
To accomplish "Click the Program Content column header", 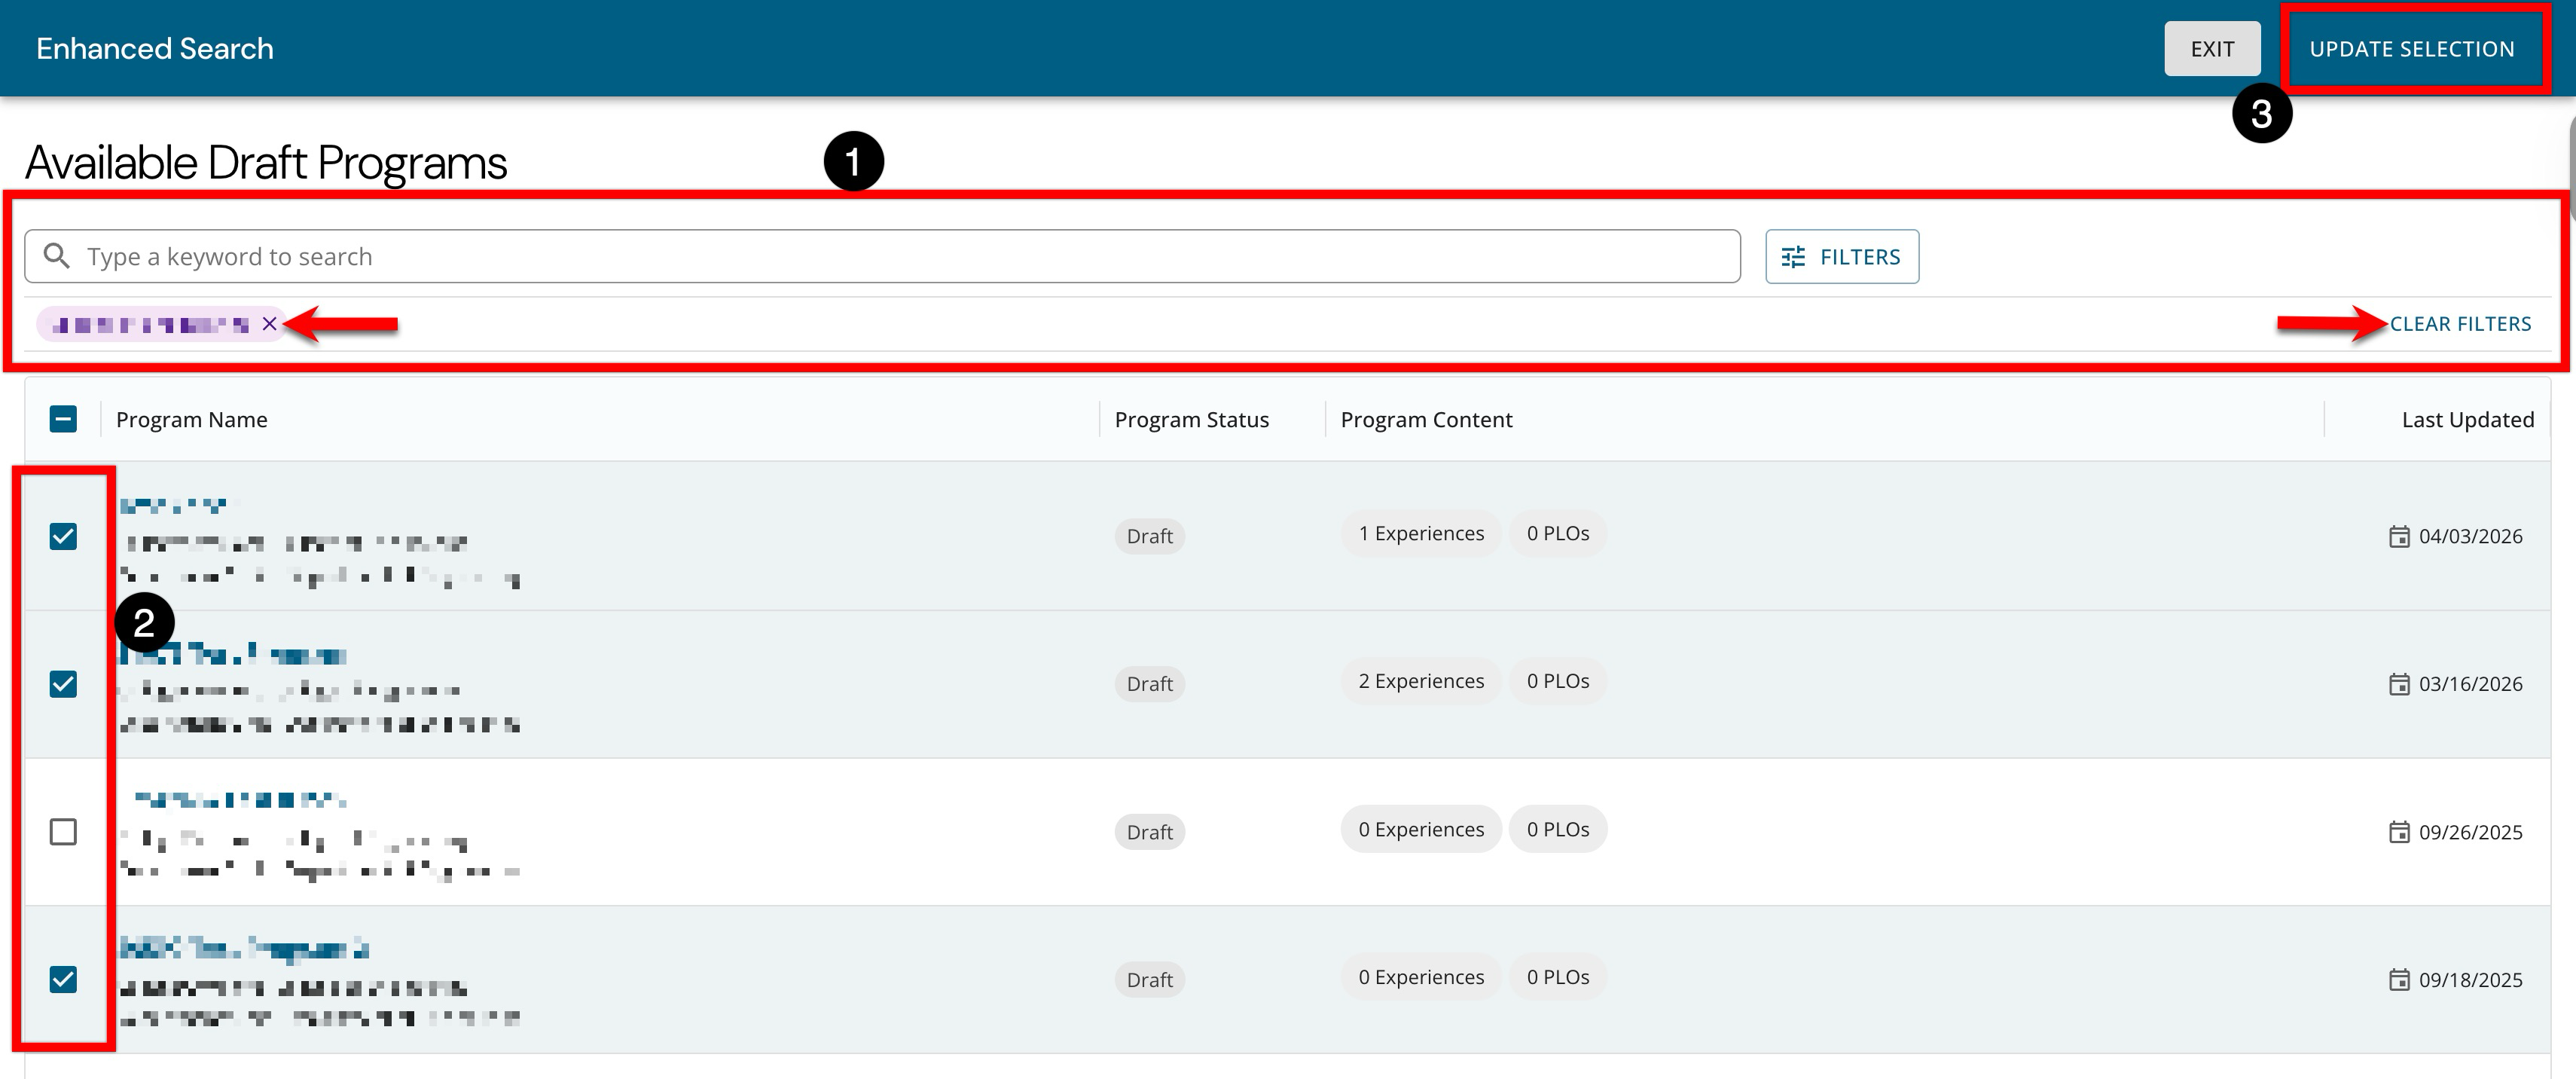I will (1426, 420).
